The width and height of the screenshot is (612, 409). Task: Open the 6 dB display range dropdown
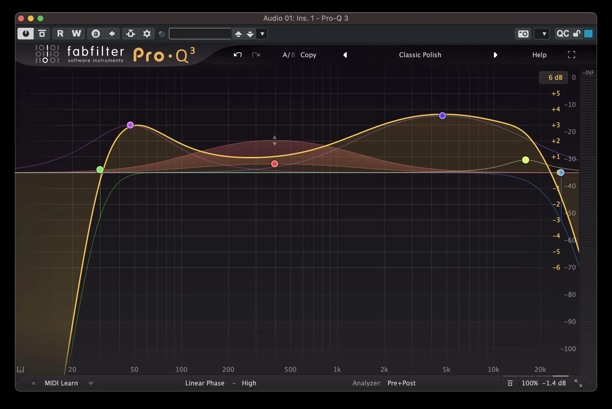(555, 78)
